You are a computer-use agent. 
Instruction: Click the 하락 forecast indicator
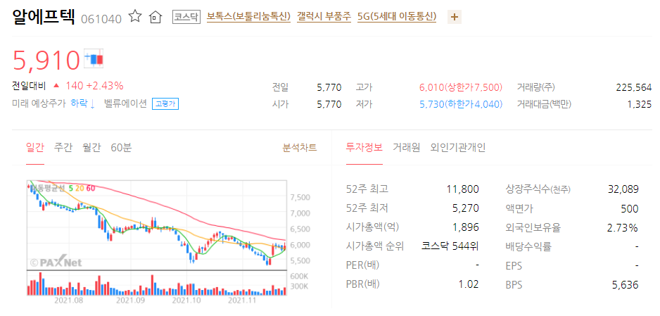tap(83, 103)
